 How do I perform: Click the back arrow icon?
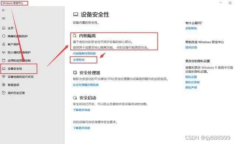[x=4, y=10]
